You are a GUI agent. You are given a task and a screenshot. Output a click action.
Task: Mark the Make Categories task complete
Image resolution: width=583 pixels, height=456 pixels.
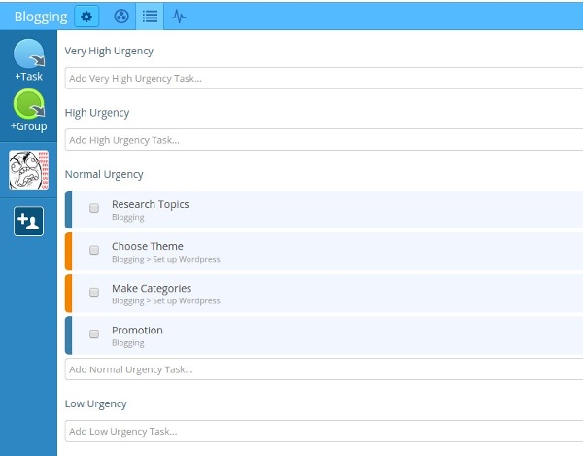coord(94,292)
